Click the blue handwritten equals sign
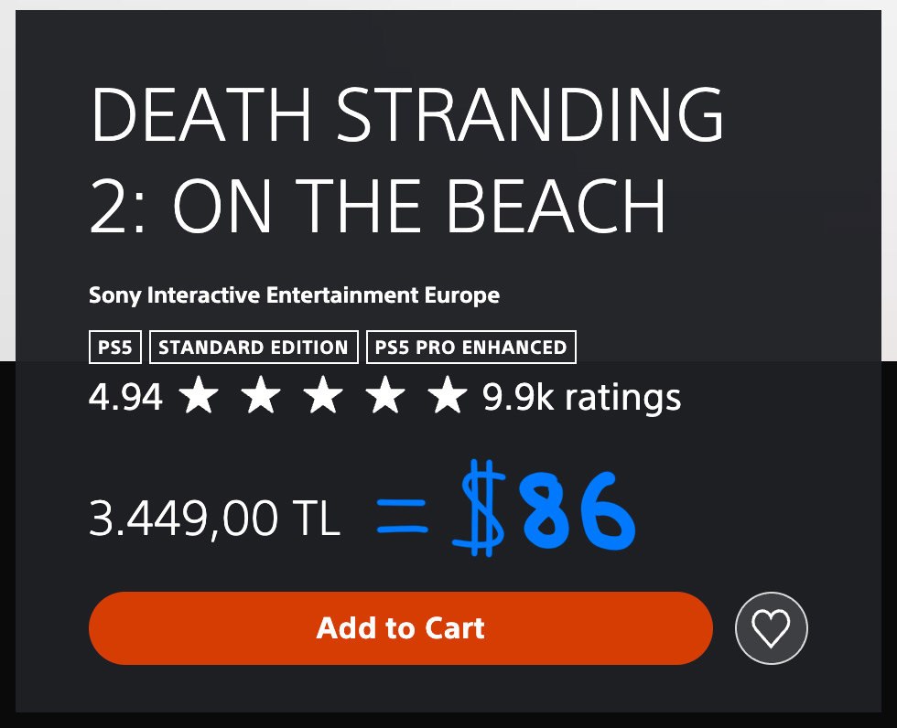This screenshot has width=897, height=728. [x=402, y=516]
